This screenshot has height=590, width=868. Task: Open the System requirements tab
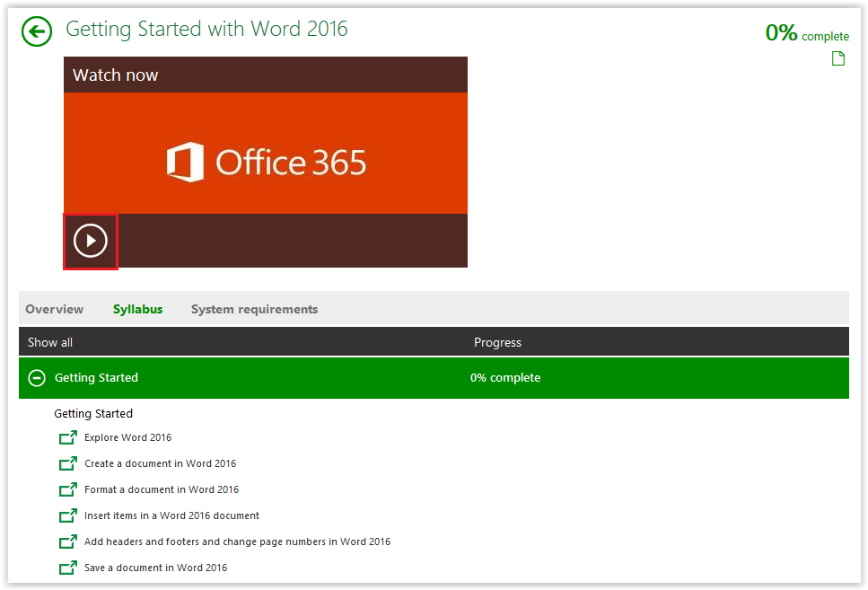click(255, 309)
